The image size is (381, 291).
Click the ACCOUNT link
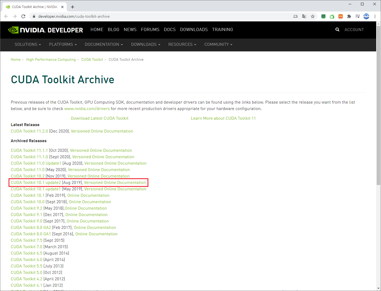pos(354,30)
